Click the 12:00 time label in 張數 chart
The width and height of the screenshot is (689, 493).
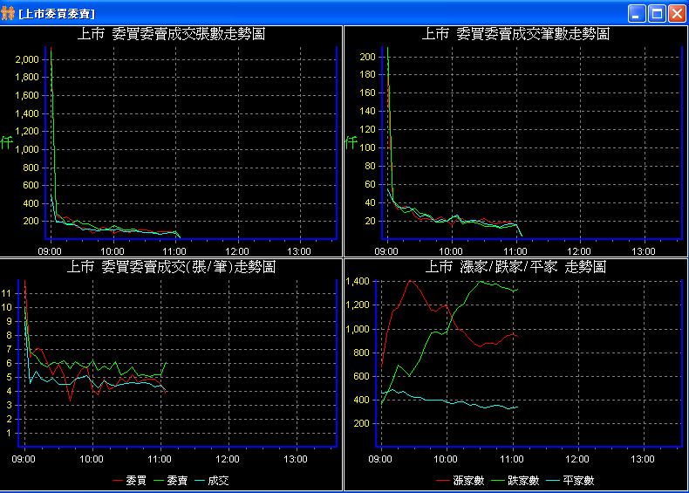[237, 251]
